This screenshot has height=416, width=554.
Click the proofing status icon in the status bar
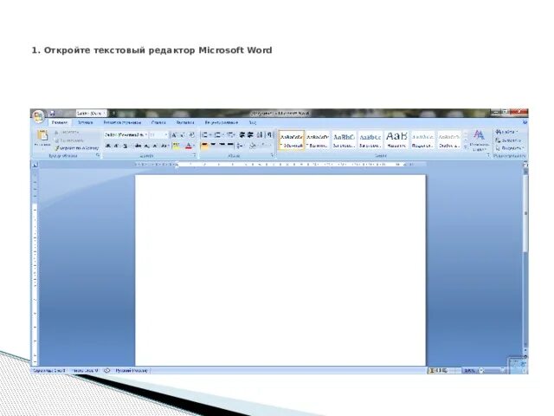pyautogui.click(x=107, y=370)
